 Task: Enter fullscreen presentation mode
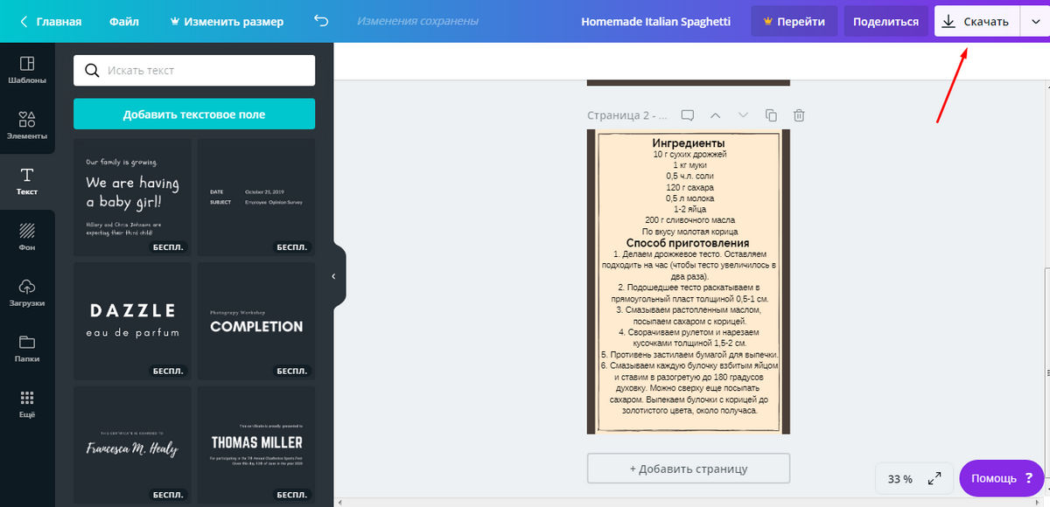tap(934, 478)
